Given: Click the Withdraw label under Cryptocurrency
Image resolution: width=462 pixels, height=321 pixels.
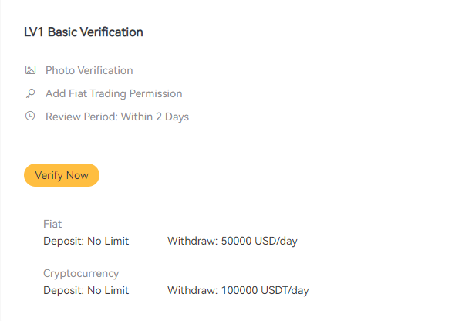Looking at the screenshot, I should click(192, 291).
